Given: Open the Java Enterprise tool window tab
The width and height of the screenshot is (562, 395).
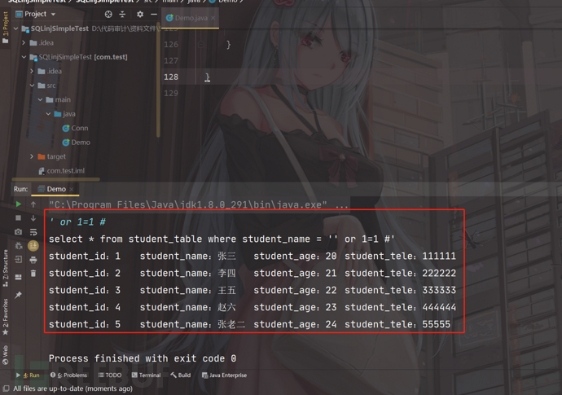Looking at the screenshot, I should (224, 375).
